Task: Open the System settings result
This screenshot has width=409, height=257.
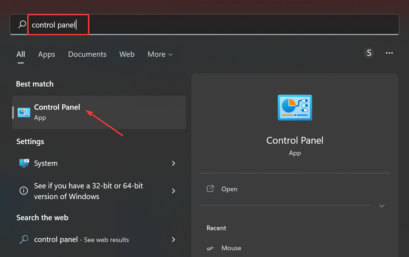Action: tap(99, 163)
